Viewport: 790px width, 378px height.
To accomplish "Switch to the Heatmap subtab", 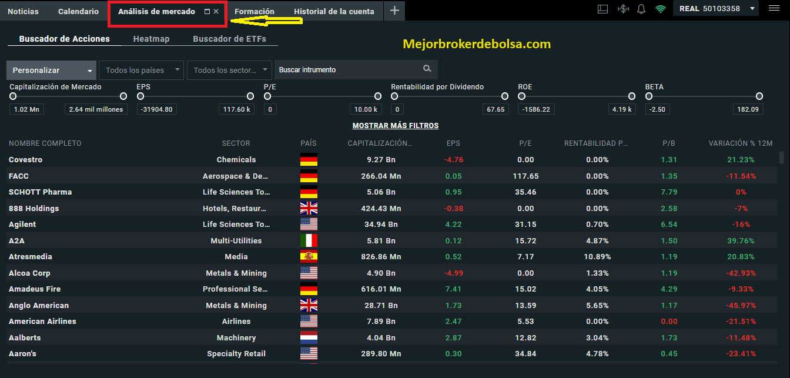I will [151, 39].
